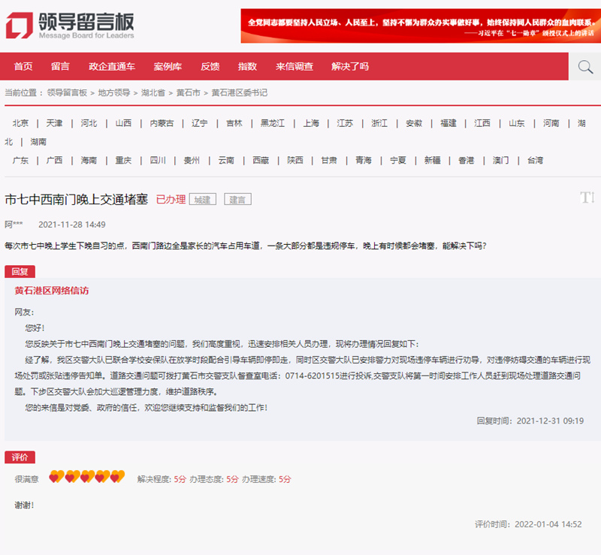The width and height of the screenshot is (601, 555).
Task: Choose 台湾 in the region list
Action: [535, 161]
